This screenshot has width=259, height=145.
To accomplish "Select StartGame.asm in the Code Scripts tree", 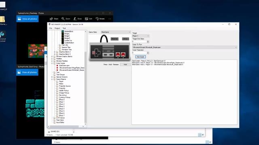I will tap(64, 65).
